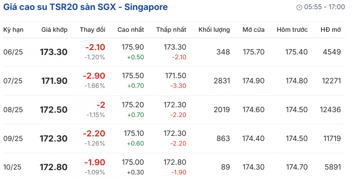Screen dimensions: 352x179
Task: Select the 06/25 contract row label
Action: pos(13,52)
